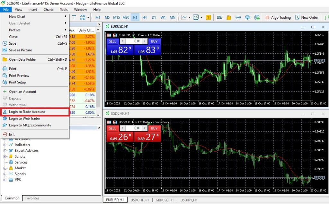Switch timeframe to H4

(145, 17)
